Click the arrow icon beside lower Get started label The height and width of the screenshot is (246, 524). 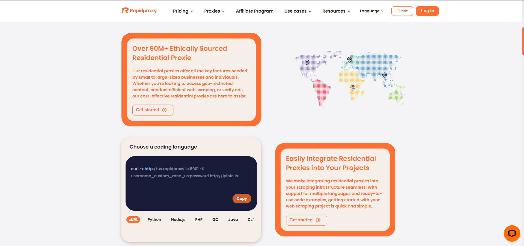tap(318, 220)
